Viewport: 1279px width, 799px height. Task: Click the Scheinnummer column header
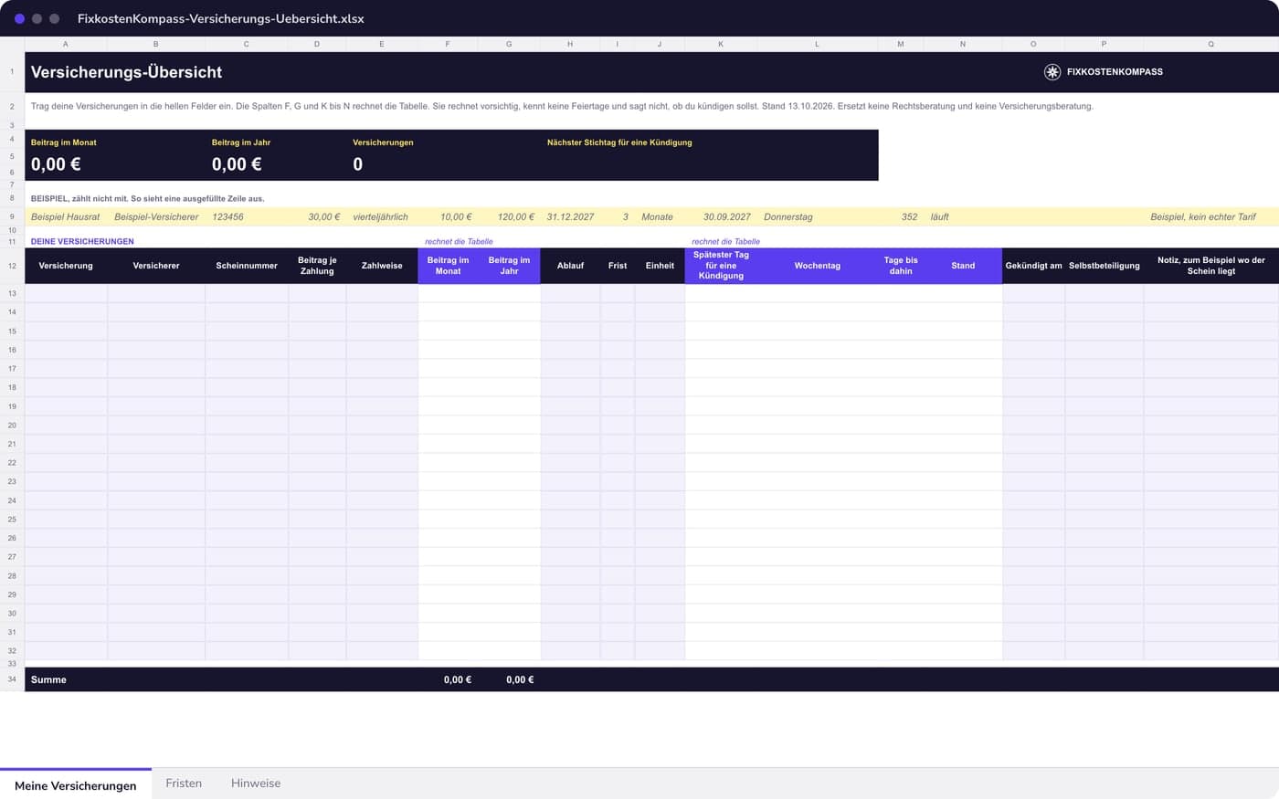[247, 266]
